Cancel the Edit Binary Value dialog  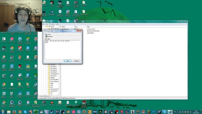click(76, 61)
